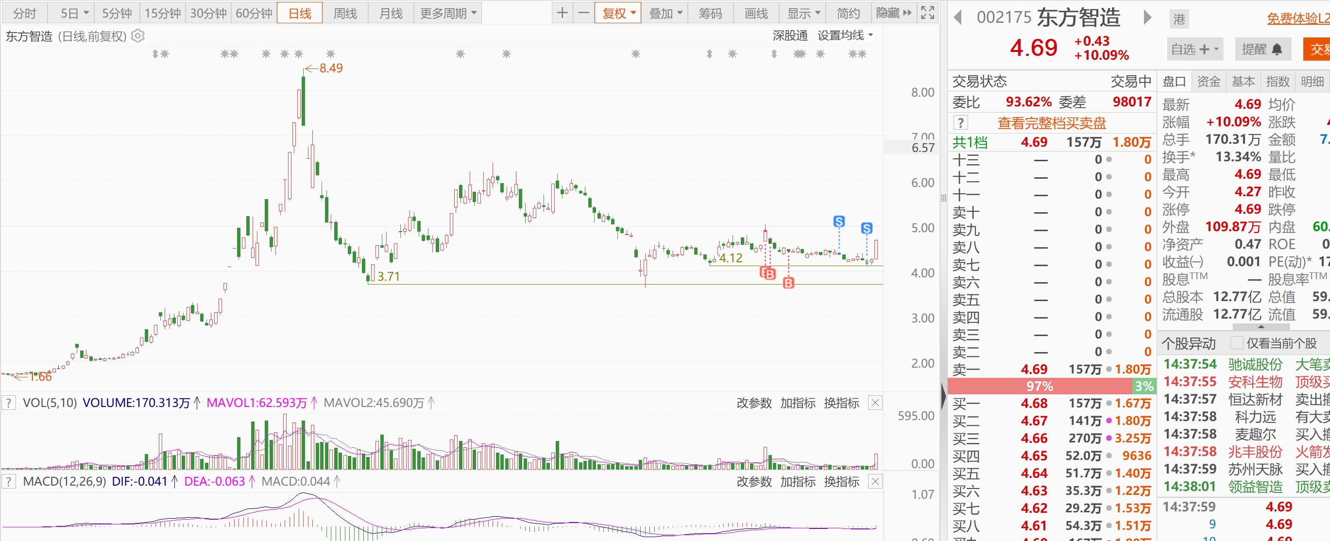Click VOL panel 加指标 link
Screen dimensions: 1330x541
coord(798,403)
